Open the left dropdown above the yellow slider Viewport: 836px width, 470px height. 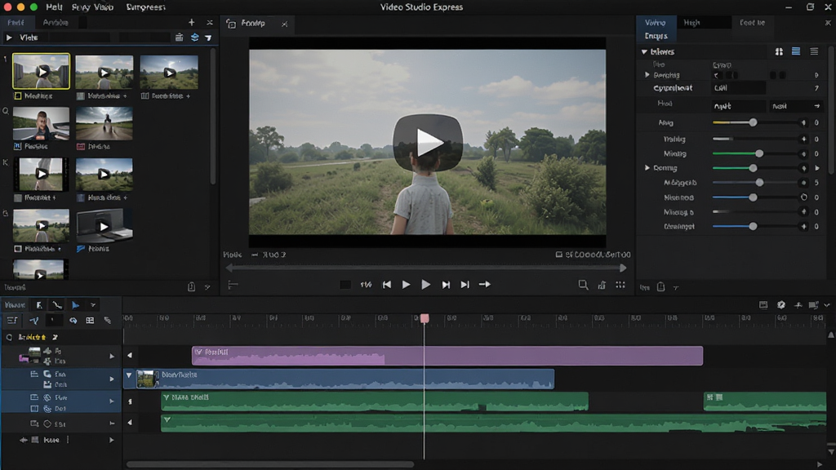(x=738, y=106)
